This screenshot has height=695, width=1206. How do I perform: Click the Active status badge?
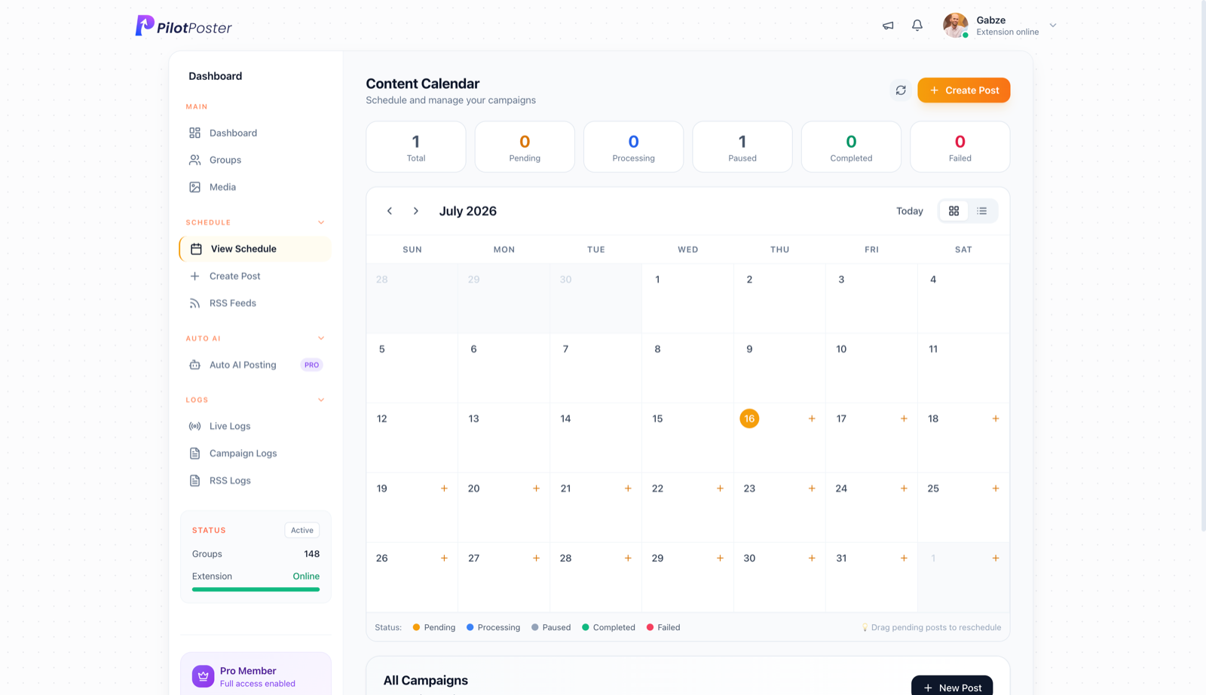click(302, 530)
